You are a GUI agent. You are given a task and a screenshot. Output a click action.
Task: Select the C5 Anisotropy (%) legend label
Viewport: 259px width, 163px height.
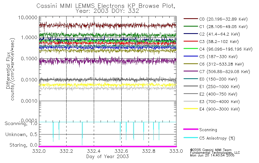point(217,138)
